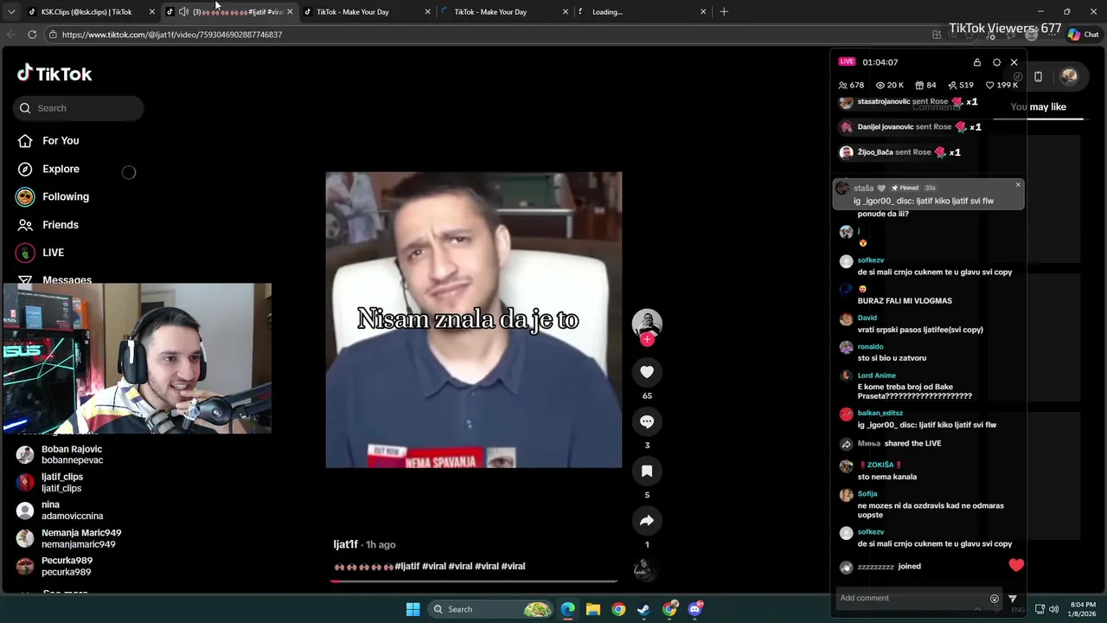1107x623 pixels.
Task: Open Microsoft Edge from taskbar
Action: click(x=567, y=609)
